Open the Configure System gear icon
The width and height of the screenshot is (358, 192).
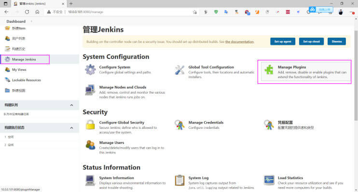point(90,69)
